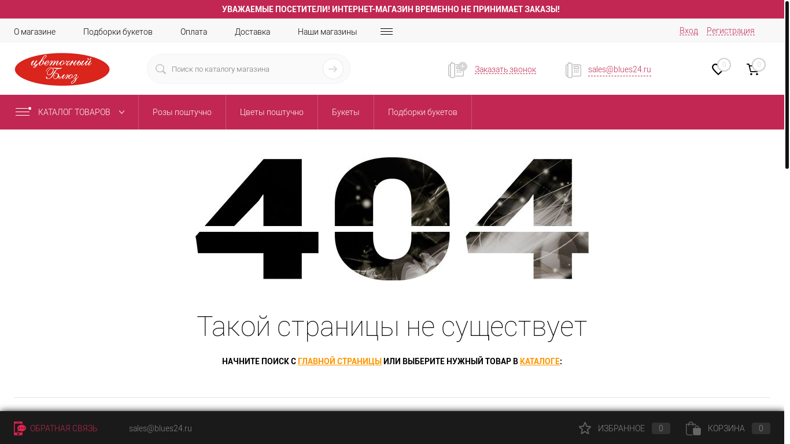This screenshot has width=790, height=444.
Task: Open the shopping cart icon in header
Action: (752, 69)
